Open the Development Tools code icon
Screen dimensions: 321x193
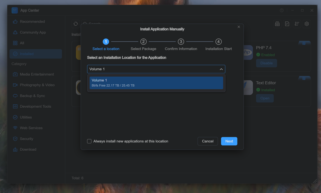point(15,106)
